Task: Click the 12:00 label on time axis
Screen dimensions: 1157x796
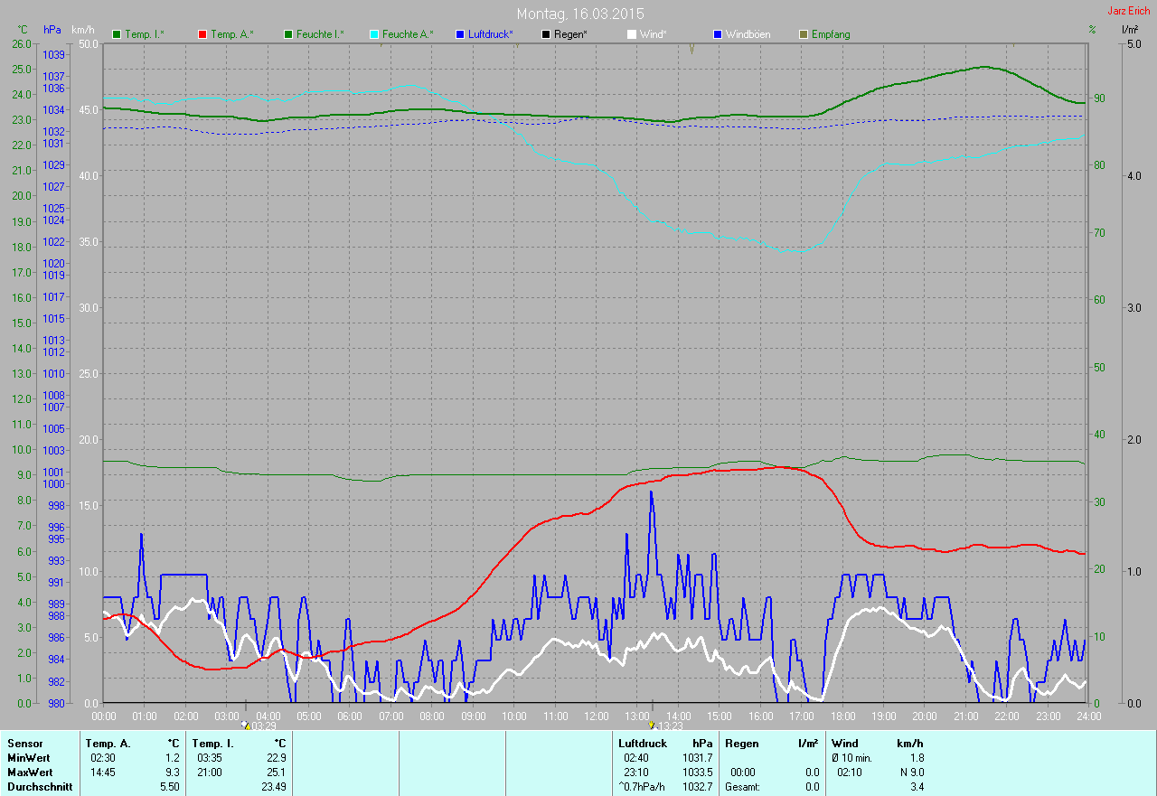Action: pos(596,716)
